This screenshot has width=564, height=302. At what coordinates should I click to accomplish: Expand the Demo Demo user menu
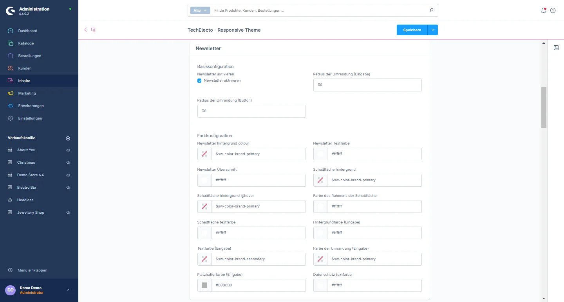coord(68,290)
